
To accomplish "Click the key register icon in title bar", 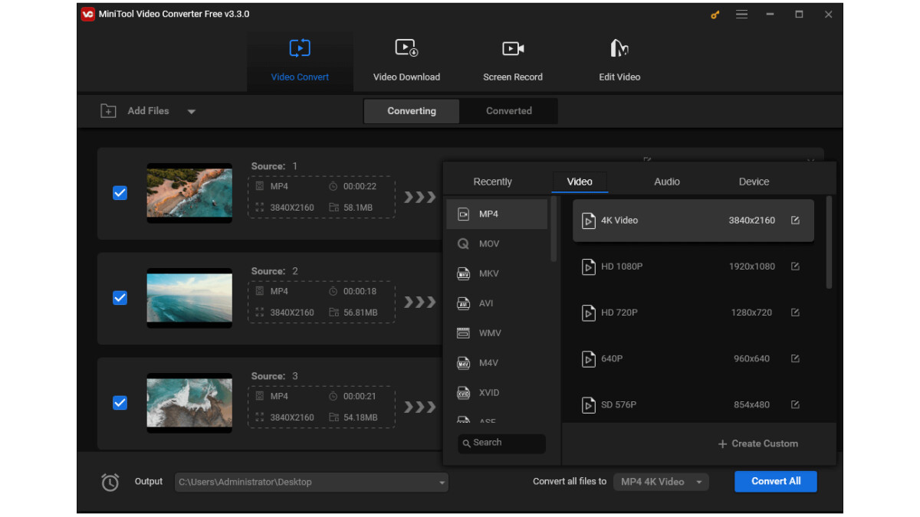I will click(715, 15).
